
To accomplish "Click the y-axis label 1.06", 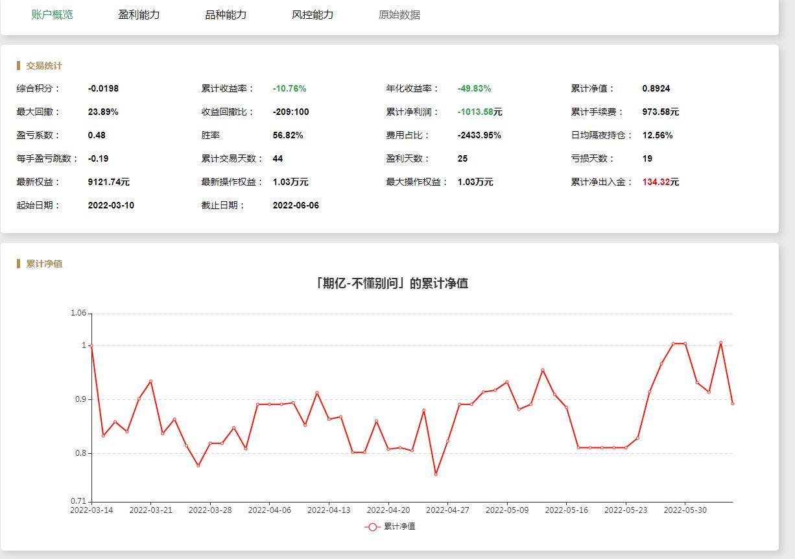I will pyautogui.click(x=78, y=314).
